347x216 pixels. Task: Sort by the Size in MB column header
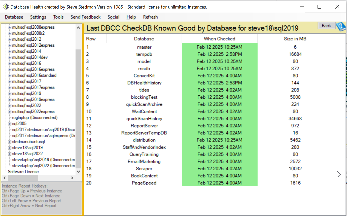pyautogui.click(x=295, y=39)
